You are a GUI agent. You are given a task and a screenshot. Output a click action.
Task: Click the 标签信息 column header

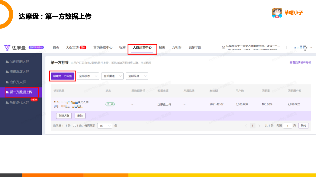[x=59, y=91]
